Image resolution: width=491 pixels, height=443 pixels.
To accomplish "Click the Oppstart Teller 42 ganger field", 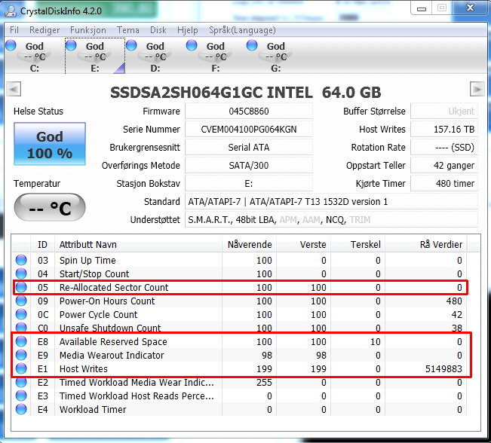I will pos(444,166).
